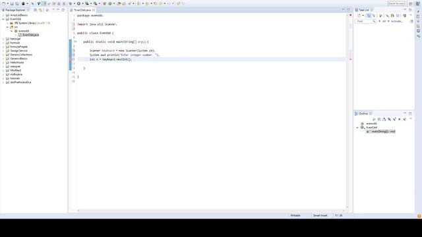Click the editor horizontal scrollbar
Screen dimensions: 422x237
tap(211, 211)
